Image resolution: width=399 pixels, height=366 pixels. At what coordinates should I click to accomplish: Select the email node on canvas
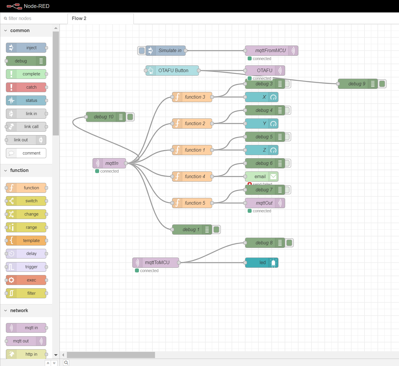point(262,177)
